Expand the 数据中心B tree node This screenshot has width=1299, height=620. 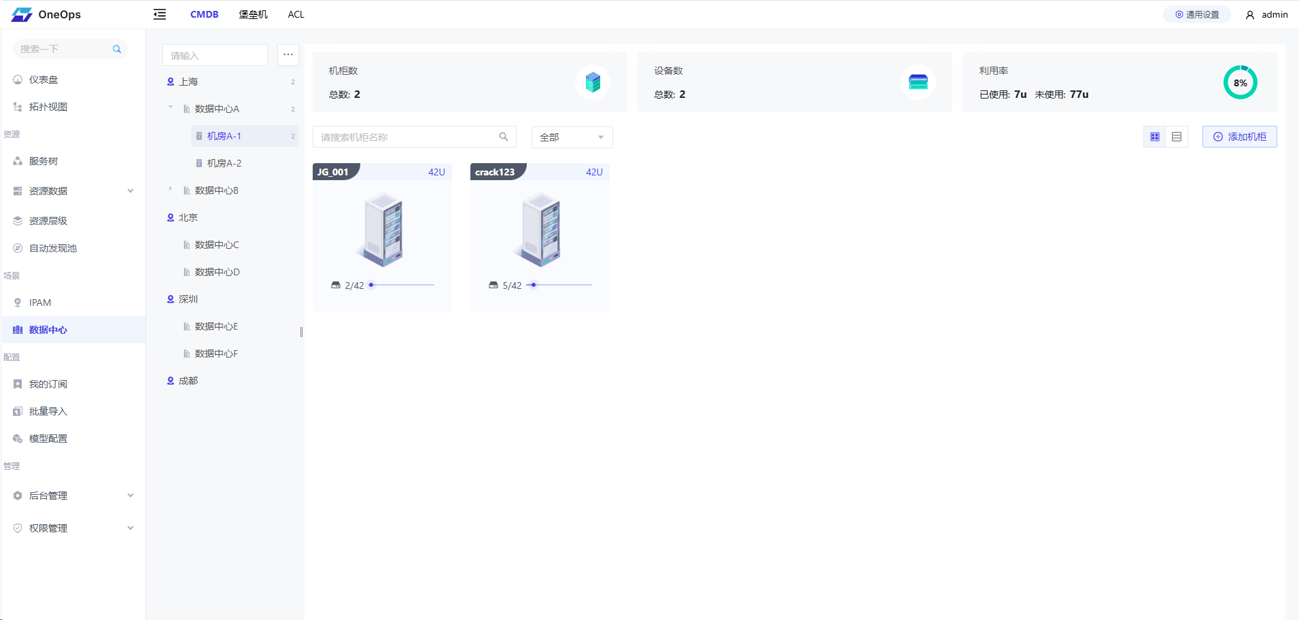pyautogui.click(x=171, y=189)
